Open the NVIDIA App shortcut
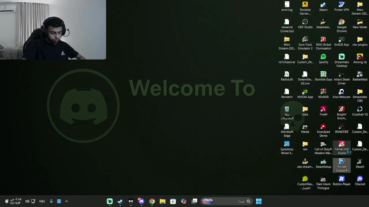Screen dimensions: 369x207 tap(305, 94)
